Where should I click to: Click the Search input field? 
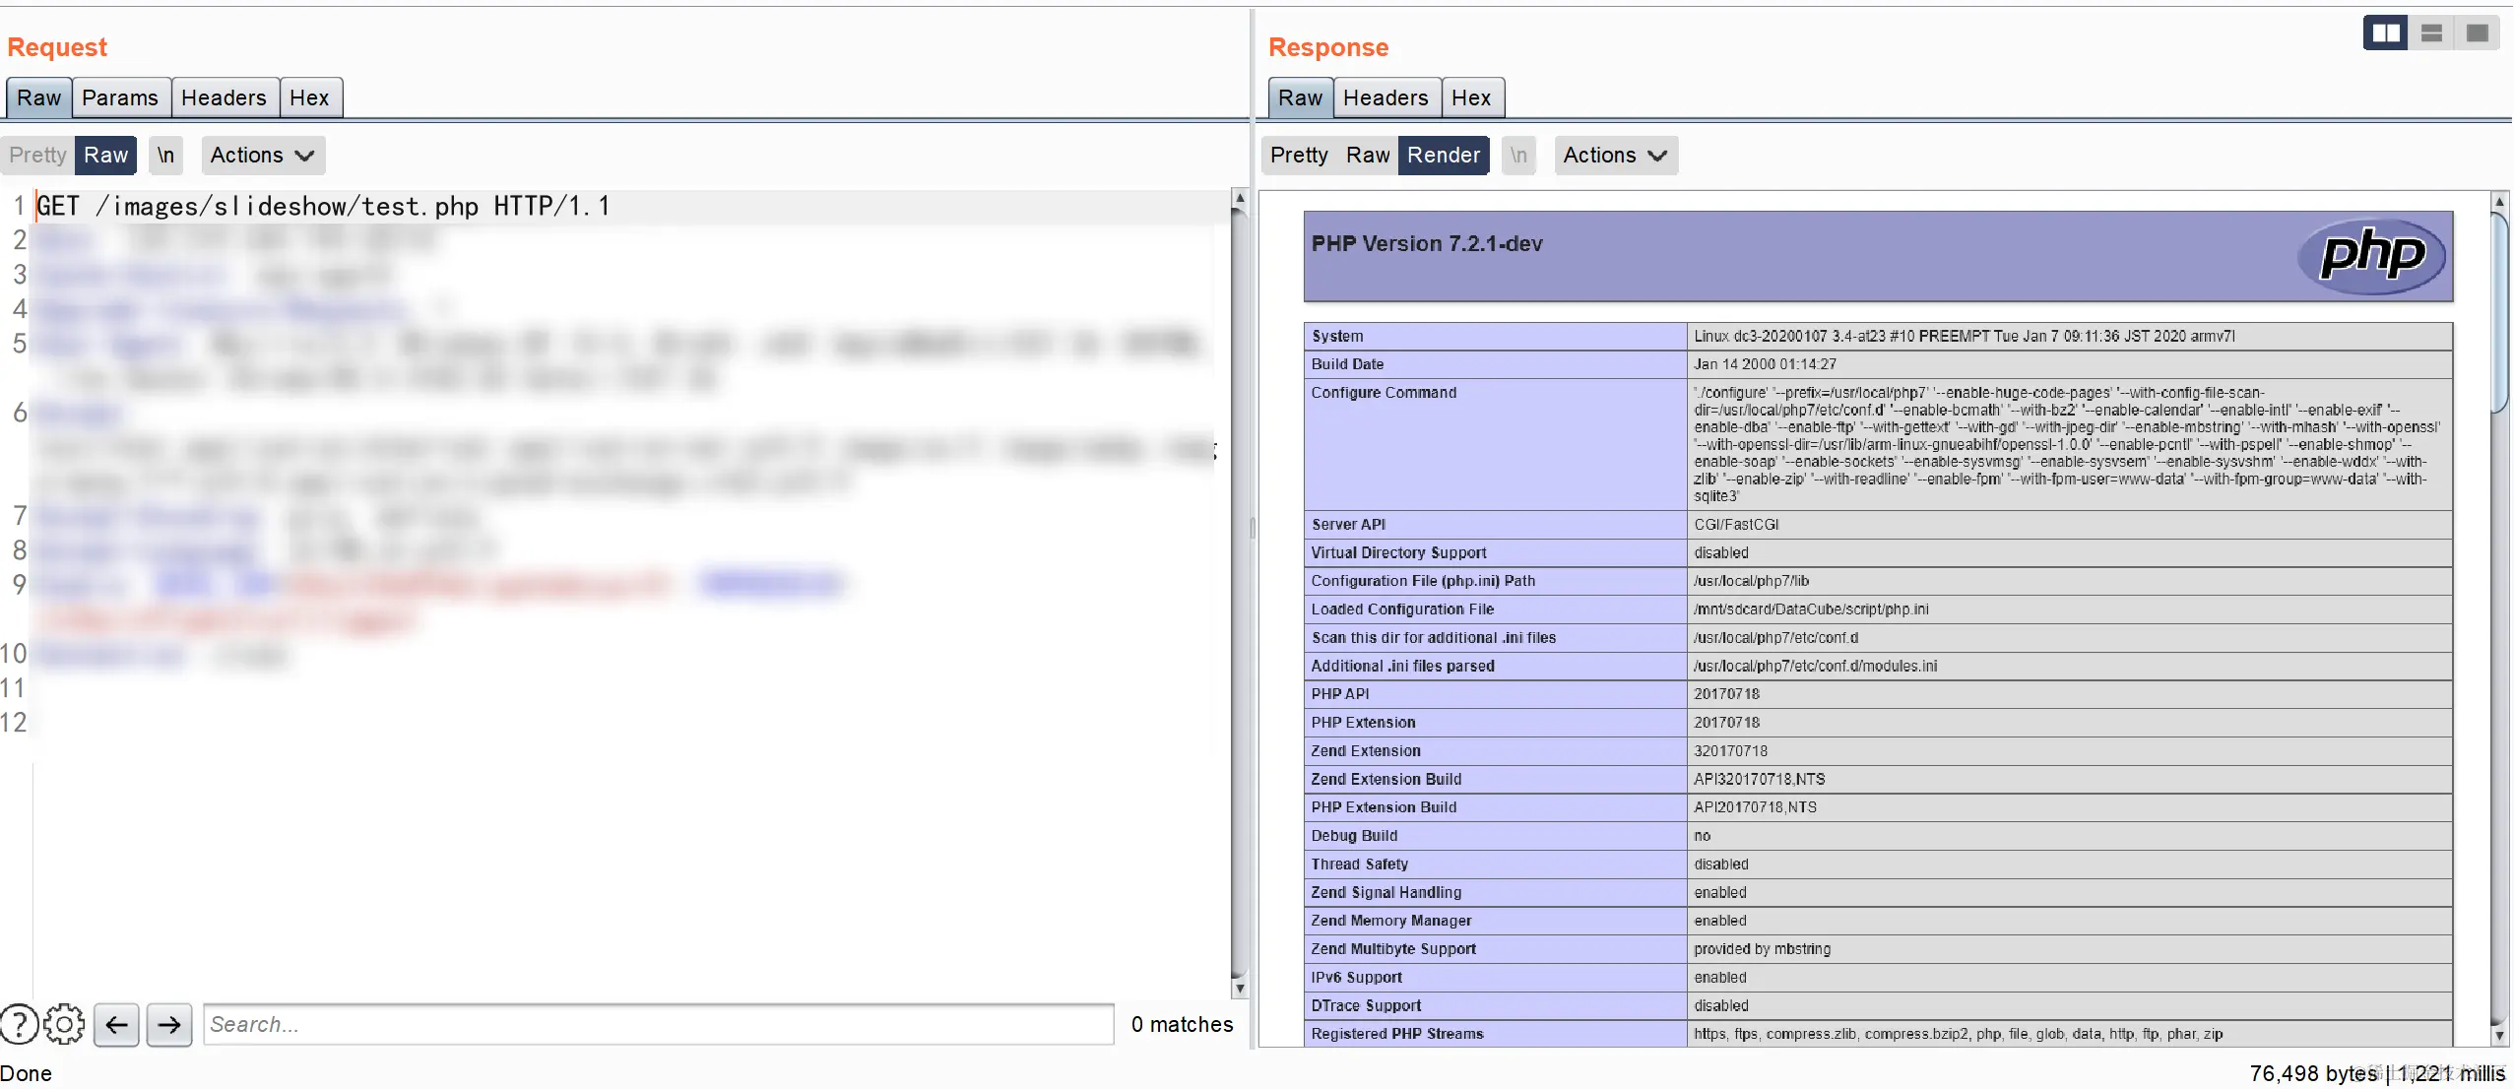pos(658,1024)
